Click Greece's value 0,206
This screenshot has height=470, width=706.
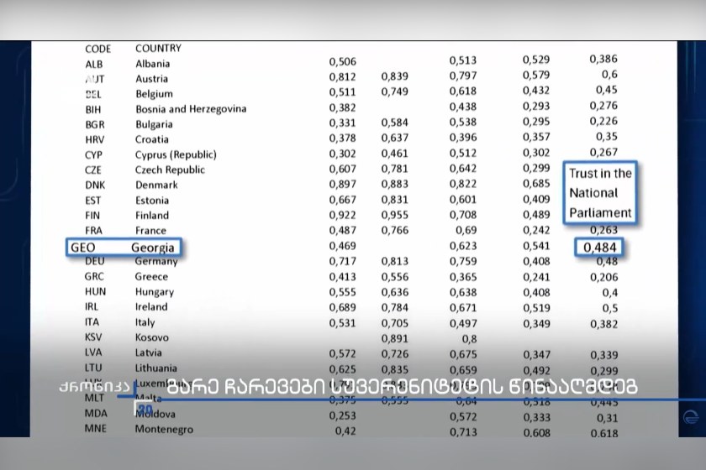(x=603, y=278)
